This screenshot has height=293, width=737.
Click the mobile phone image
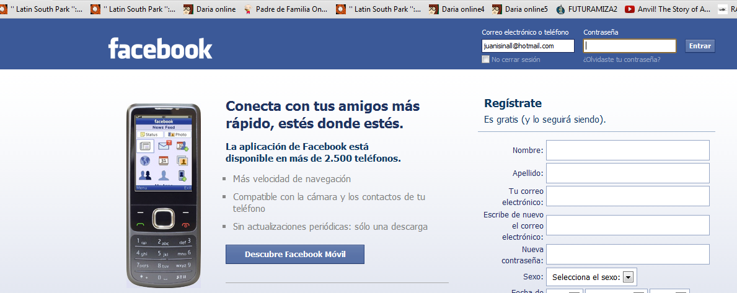(x=163, y=195)
